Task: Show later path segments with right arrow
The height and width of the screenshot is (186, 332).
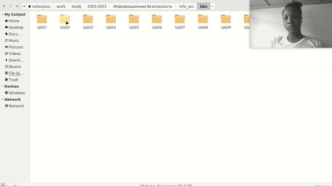Action: tap(212, 6)
